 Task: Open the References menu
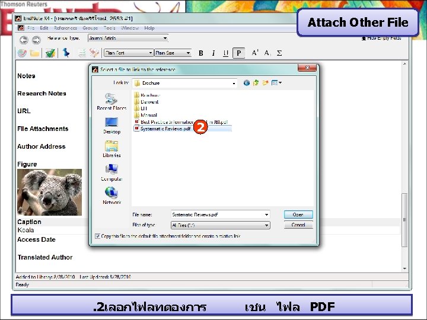(65, 28)
